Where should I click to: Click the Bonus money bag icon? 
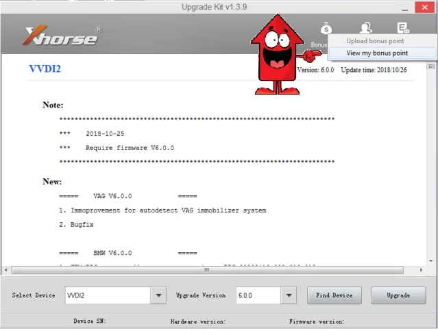click(326, 29)
